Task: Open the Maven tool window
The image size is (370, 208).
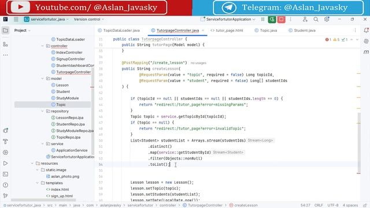Action: point(366,52)
